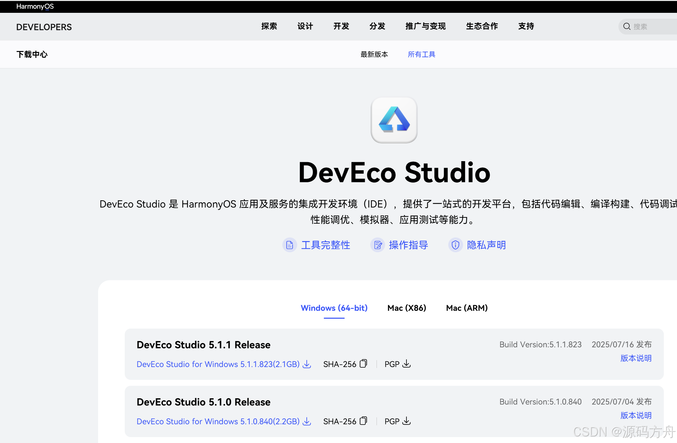Click the DevEco Studio 5.1.1 Release title
This screenshot has width=677, height=443.
click(x=203, y=345)
